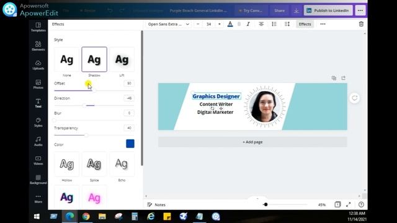Image resolution: width=397 pixels, height=223 pixels.
Task: Click the zoom slider handle
Action: 265,204
